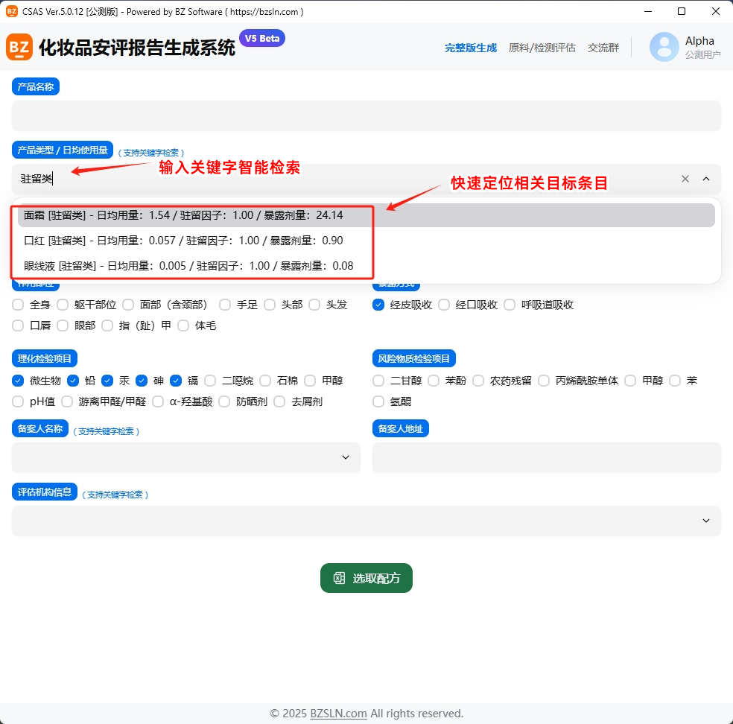Uncheck the 铅 checkbox
733x724 pixels.
pyautogui.click(x=73, y=381)
